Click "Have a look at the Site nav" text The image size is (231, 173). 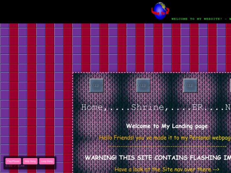(167, 170)
